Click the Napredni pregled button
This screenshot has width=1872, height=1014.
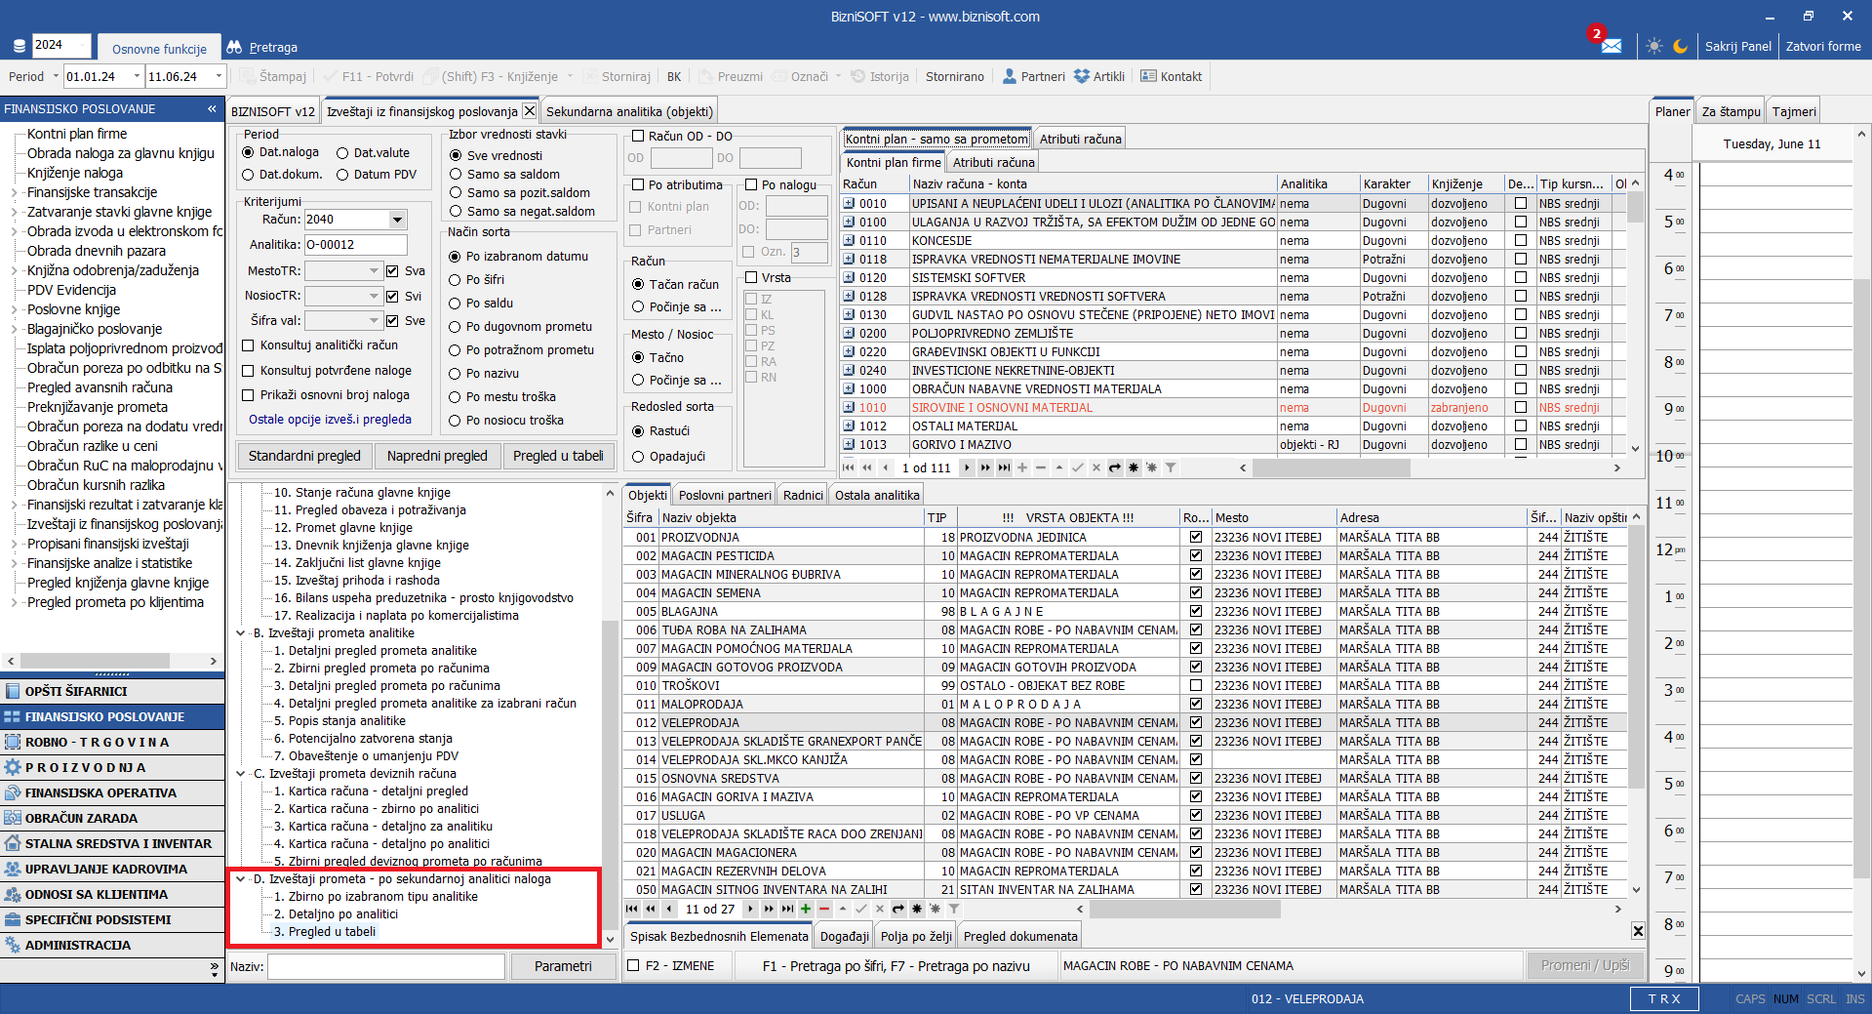[437, 456]
